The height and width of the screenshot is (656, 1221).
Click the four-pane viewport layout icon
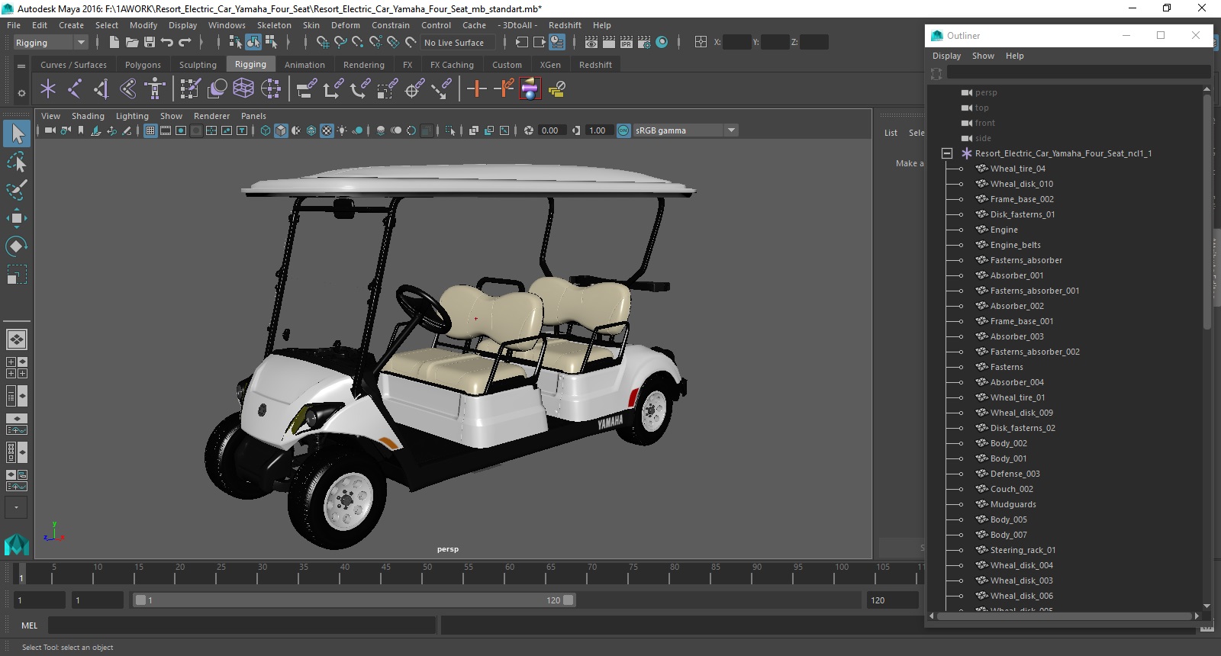17,368
